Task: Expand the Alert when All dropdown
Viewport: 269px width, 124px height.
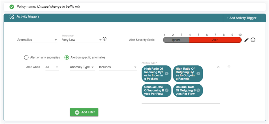Action: [x=52, y=67]
